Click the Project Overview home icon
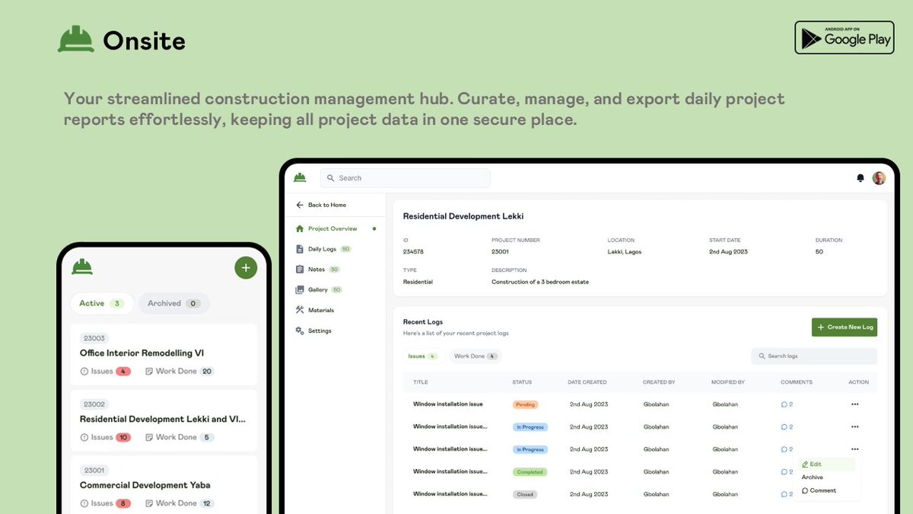The image size is (913, 514). tap(300, 228)
